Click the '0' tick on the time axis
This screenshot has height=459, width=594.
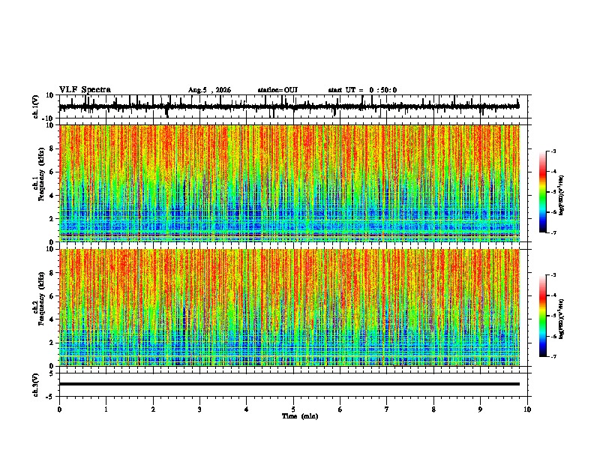pyautogui.click(x=59, y=409)
